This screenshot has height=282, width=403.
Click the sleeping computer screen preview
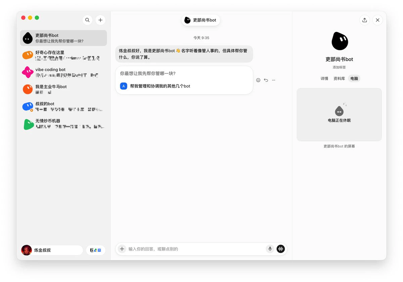(339, 115)
